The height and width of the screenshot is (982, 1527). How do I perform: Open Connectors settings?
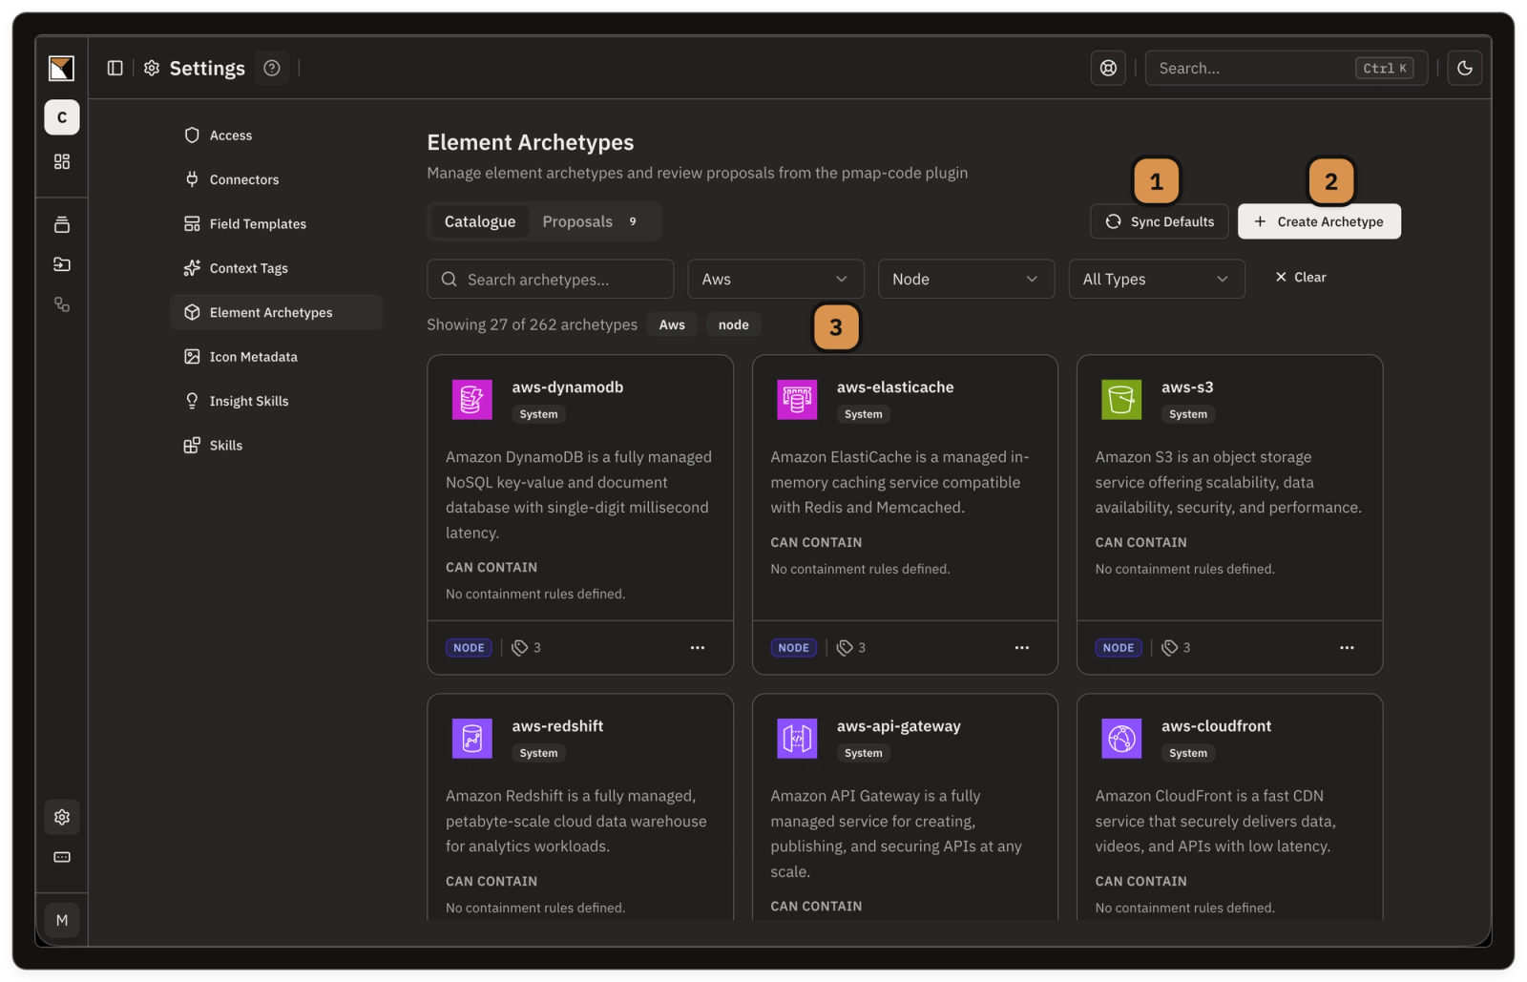pyautogui.click(x=276, y=179)
